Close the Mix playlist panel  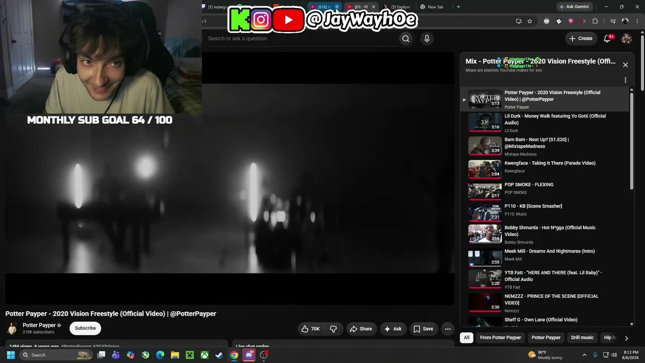click(x=625, y=65)
